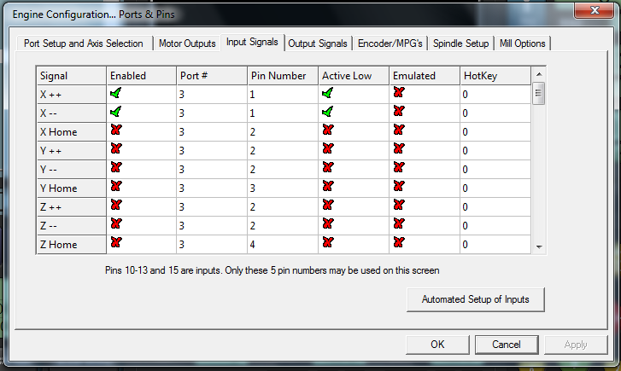
Task: Open the Spindle Setup tab
Action: (x=460, y=43)
